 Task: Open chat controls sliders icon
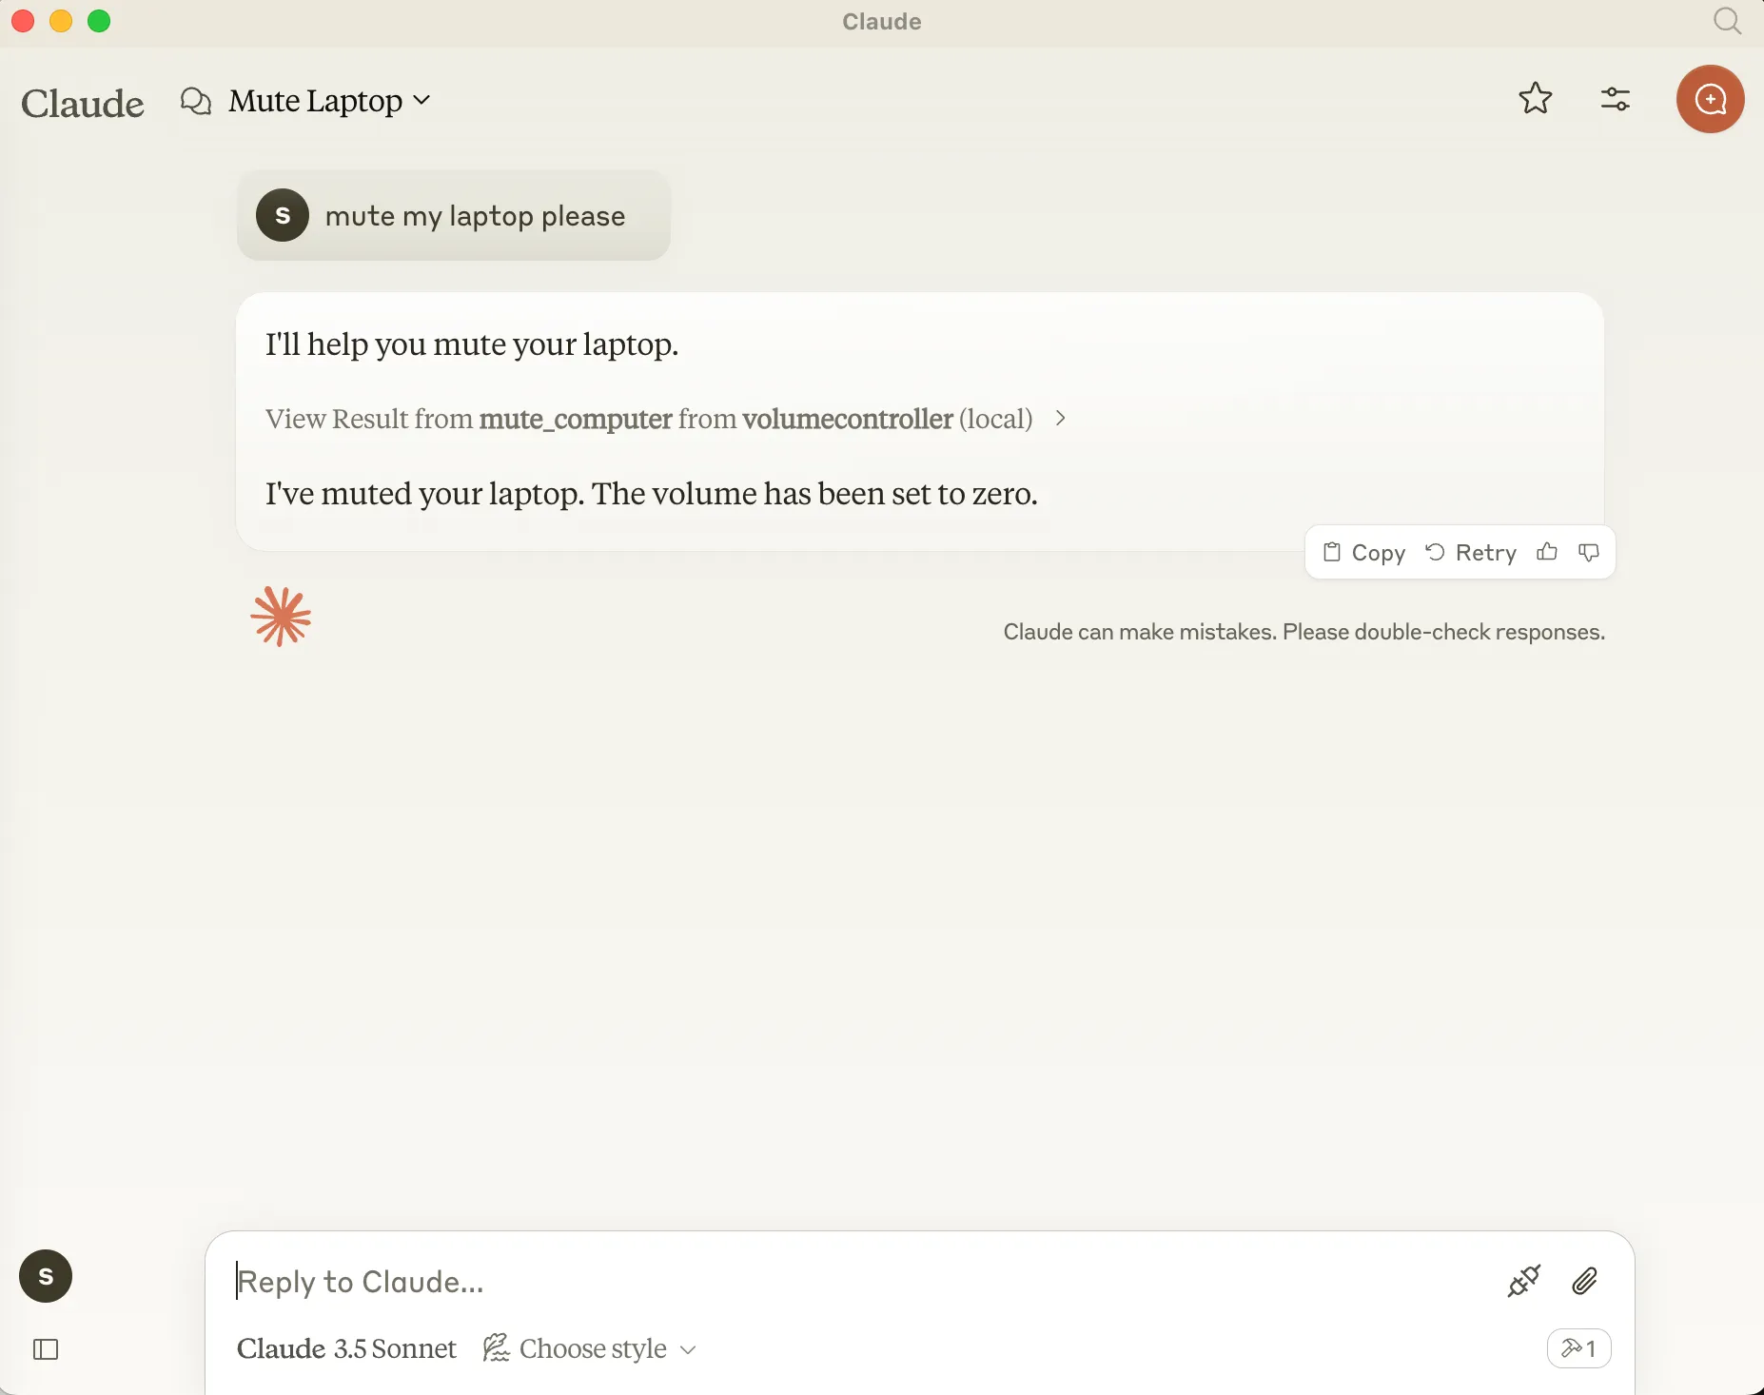click(x=1615, y=99)
